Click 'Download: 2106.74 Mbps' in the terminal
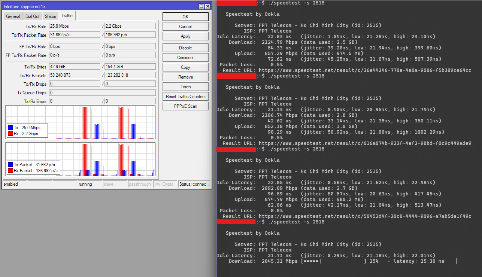The width and height of the screenshot is (482, 277). tap(263, 115)
